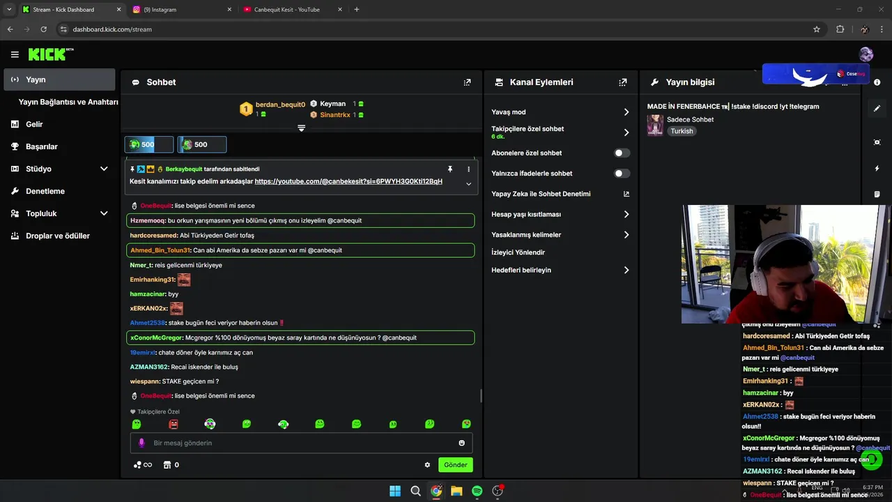
Task: Open external link icon for Yapay Zeka ile Sohbet Denetimi
Action: pos(626,194)
